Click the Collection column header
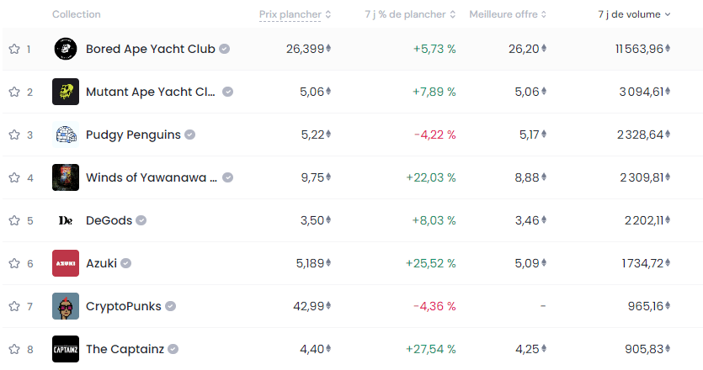This screenshot has width=703, height=370. 77,14
